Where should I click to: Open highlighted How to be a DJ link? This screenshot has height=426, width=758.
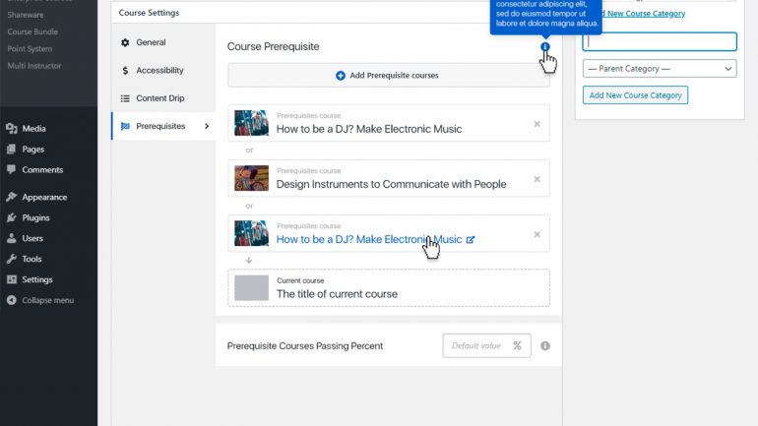(369, 240)
